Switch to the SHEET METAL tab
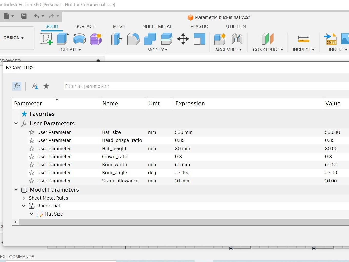This screenshot has height=262, width=349. click(157, 26)
